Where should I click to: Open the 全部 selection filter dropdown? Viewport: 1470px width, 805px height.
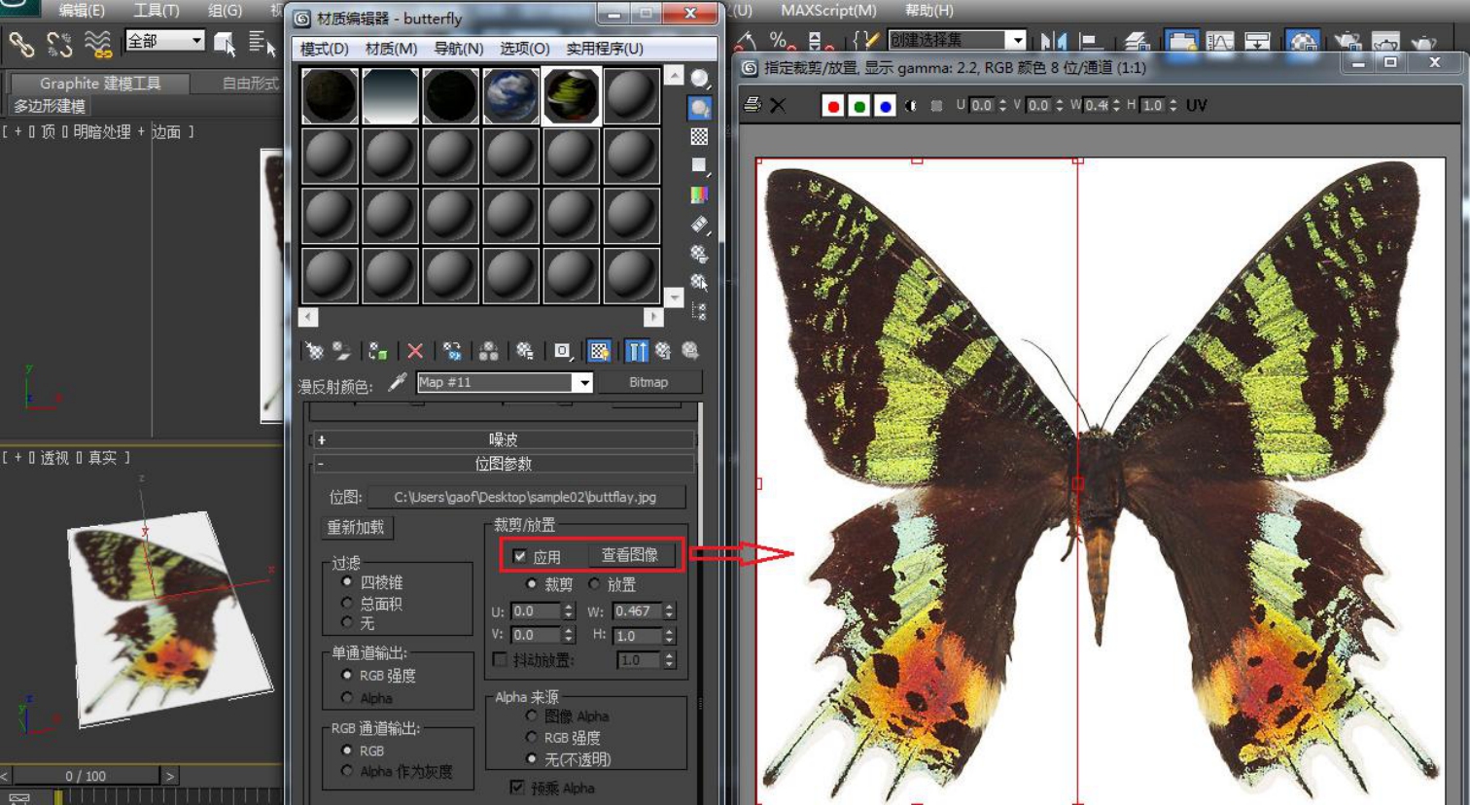pyautogui.click(x=197, y=41)
